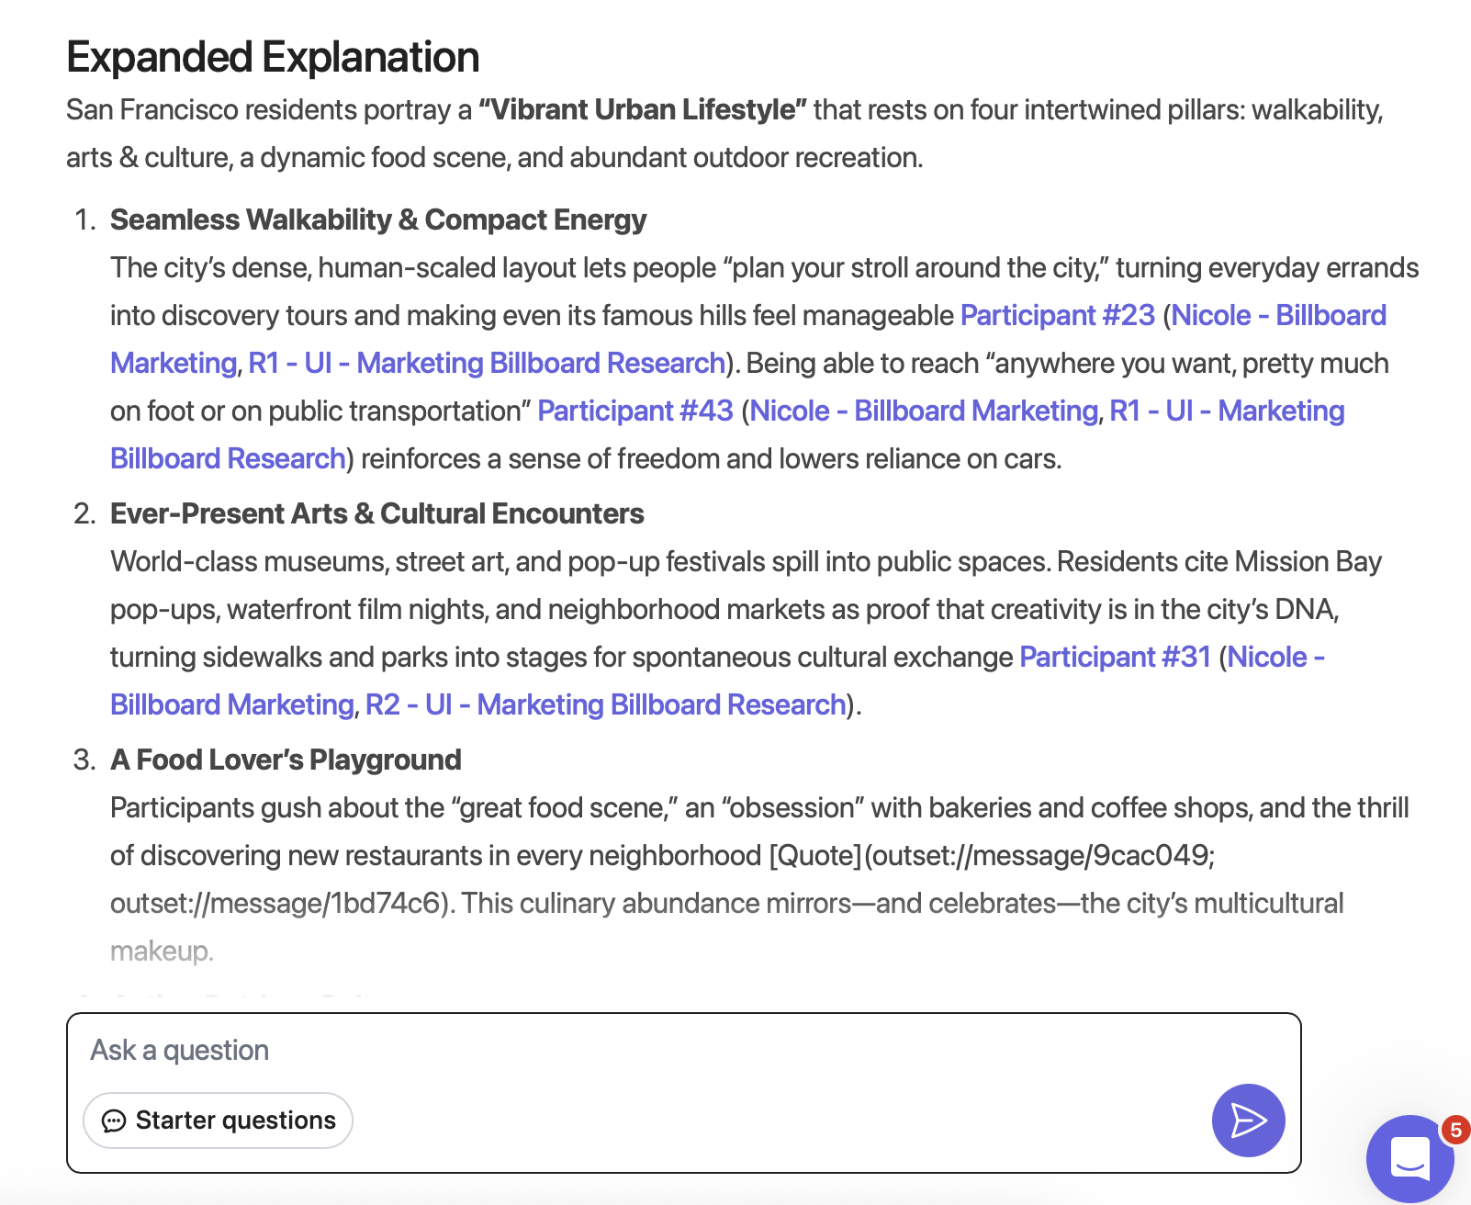Open the Participant #31 link
The height and width of the screenshot is (1205, 1471).
pyautogui.click(x=1115, y=657)
